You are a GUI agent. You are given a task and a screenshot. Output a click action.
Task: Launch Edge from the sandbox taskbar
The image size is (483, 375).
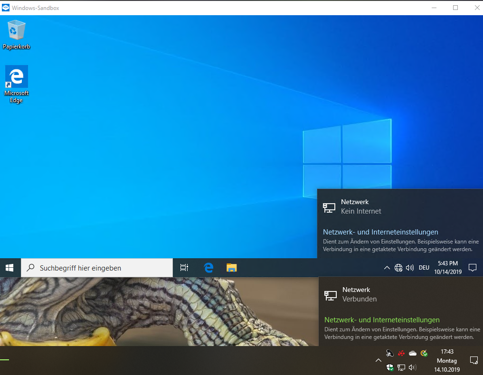point(208,268)
